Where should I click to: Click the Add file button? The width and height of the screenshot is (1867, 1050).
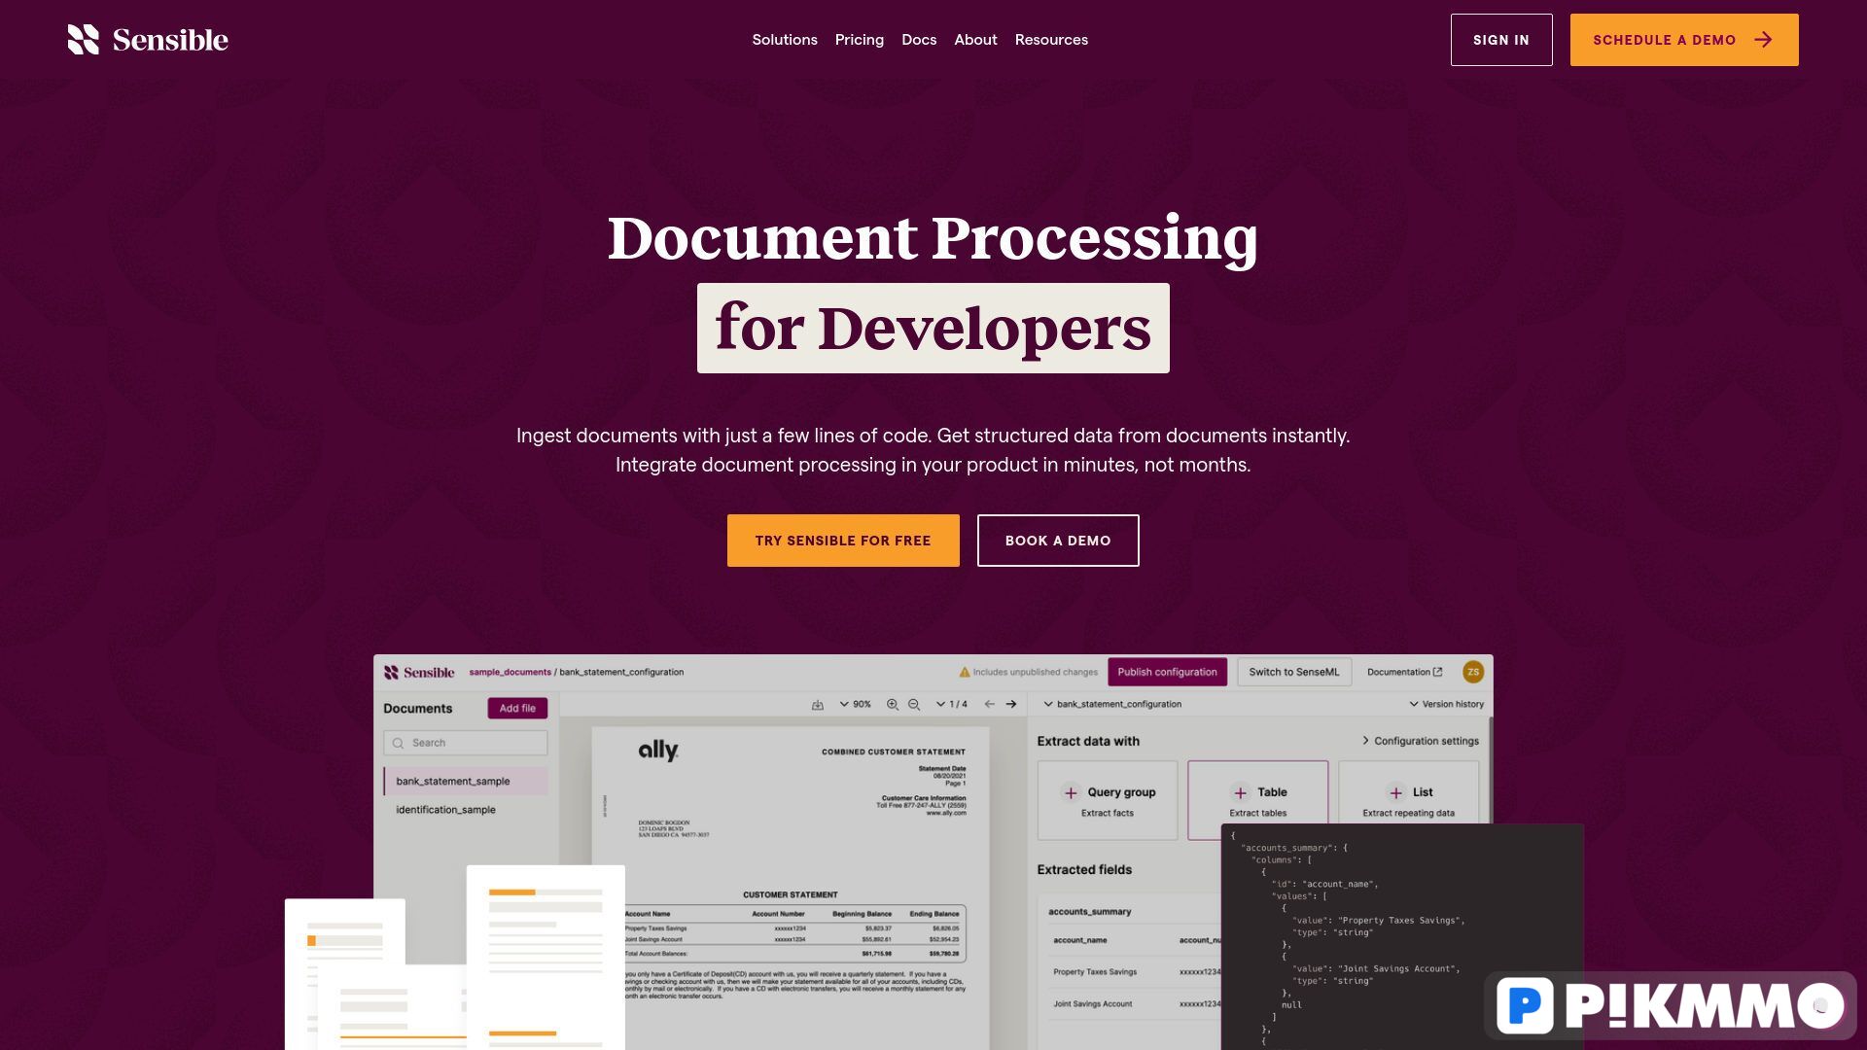(x=517, y=708)
